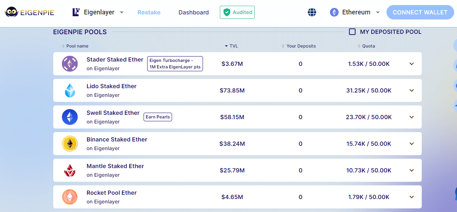Click the 1.79K / 50.00K quota

[x=369, y=197]
